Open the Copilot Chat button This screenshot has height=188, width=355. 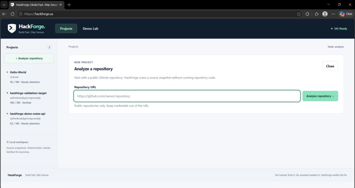pyautogui.click(x=346, y=14)
